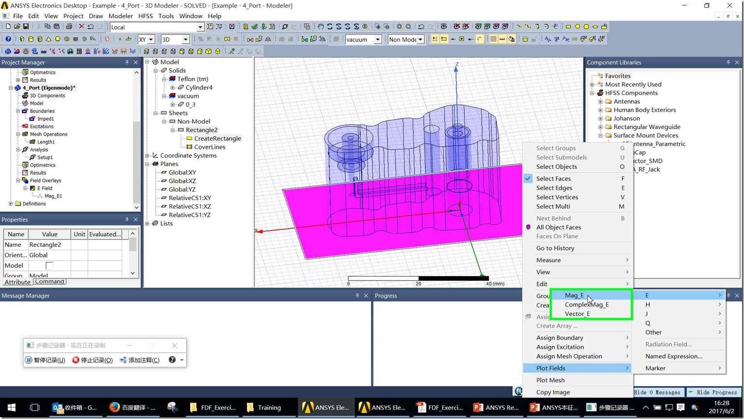Open the 3D movement mode dropdown
This screenshot has height=419, width=744.
[x=186, y=40]
